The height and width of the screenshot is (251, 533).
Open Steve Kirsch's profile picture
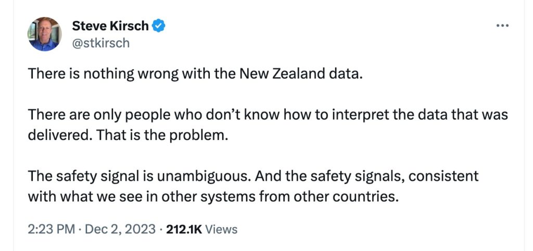pyautogui.click(x=44, y=34)
